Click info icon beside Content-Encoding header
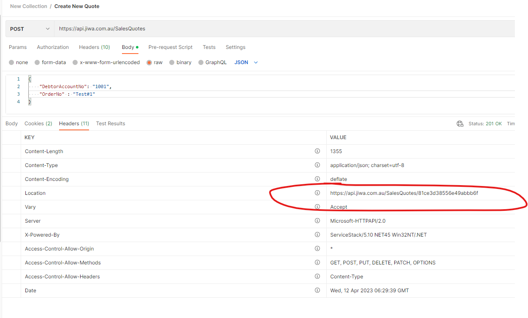This screenshot has width=528, height=318. click(317, 179)
